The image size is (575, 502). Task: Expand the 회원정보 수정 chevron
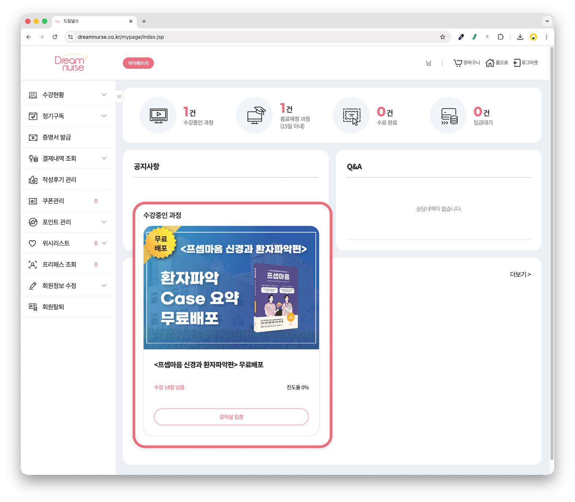click(104, 286)
